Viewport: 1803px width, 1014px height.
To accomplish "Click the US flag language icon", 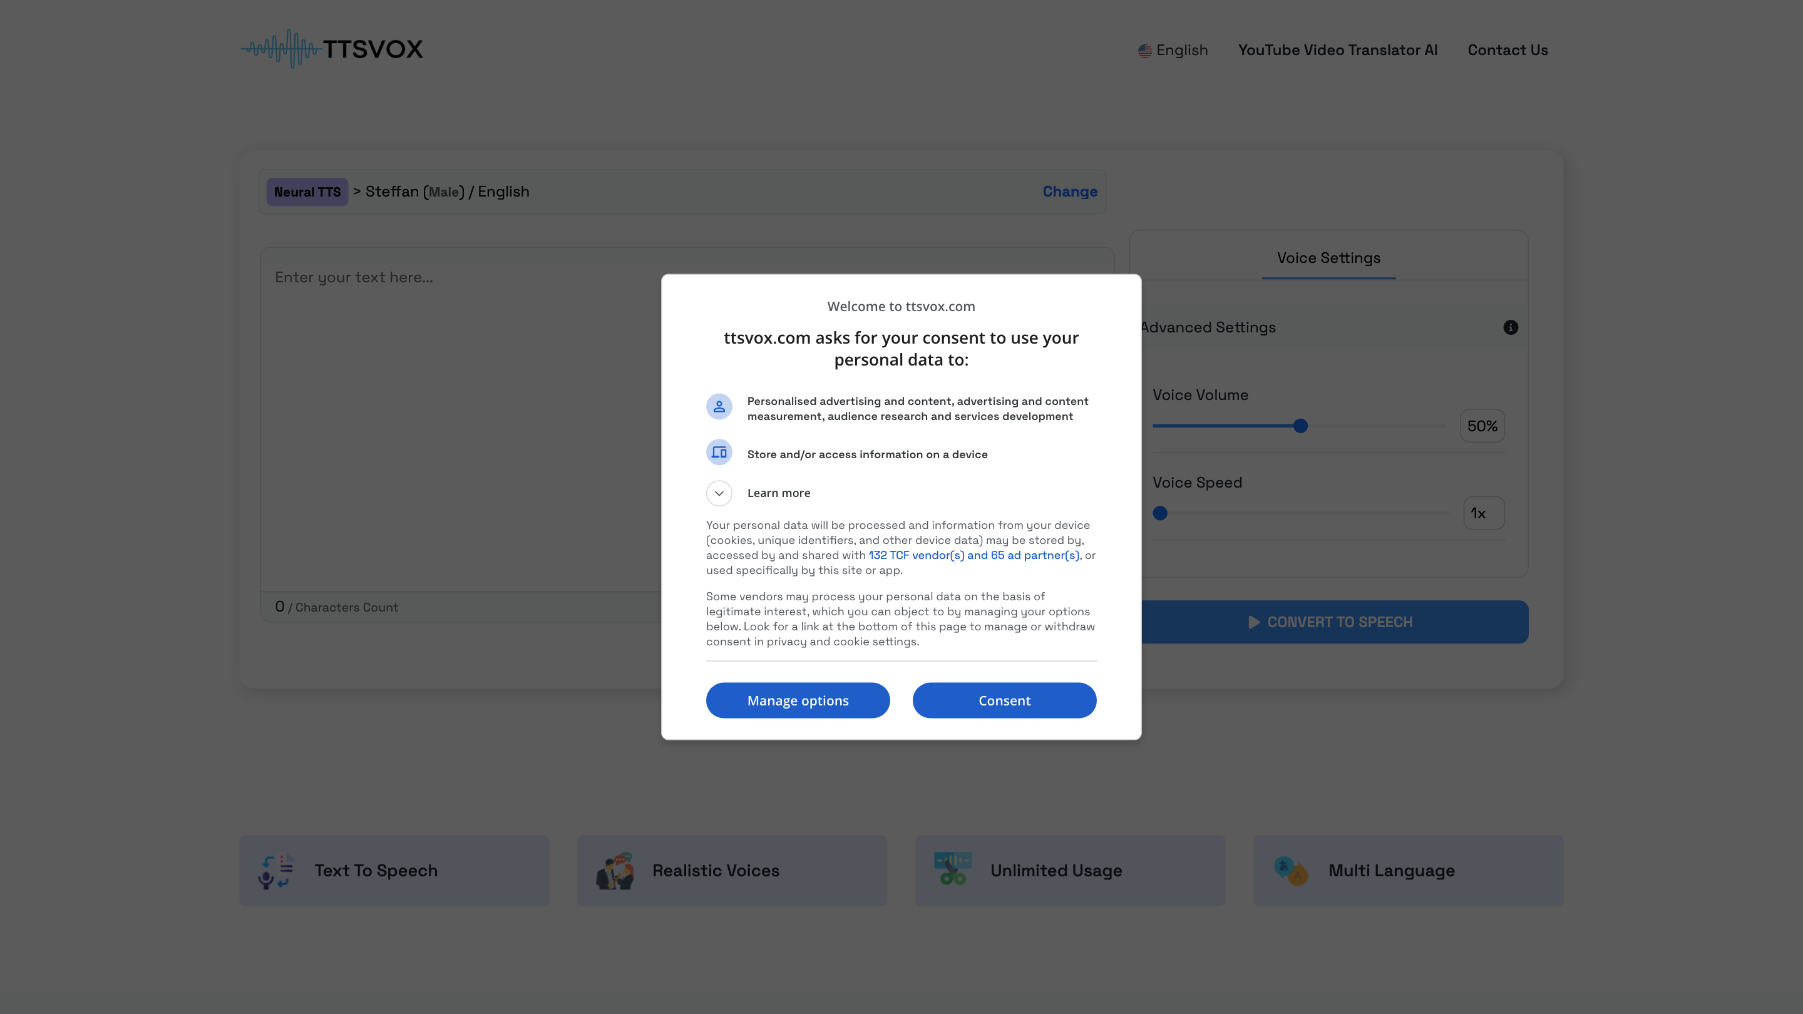I will [1144, 51].
